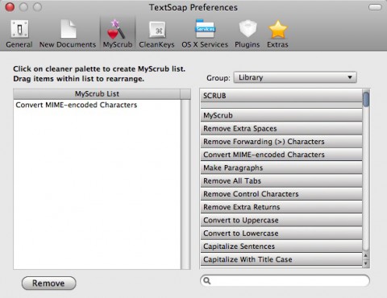Screen dimensions: 387x298
Task: Close the TextSoap Preferences window
Action: coord(10,7)
